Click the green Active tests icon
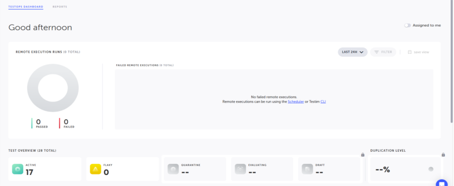The height and width of the screenshot is (186, 454). [x=17, y=169]
